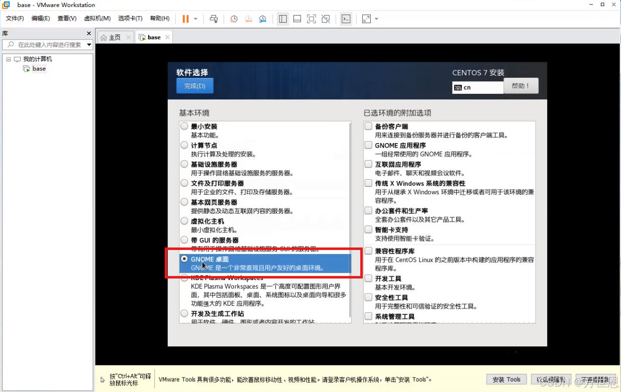Image resolution: width=621 pixels, height=392 pixels.
Task: Select 开发及生成工作站 environment
Action: click(184, 313)
